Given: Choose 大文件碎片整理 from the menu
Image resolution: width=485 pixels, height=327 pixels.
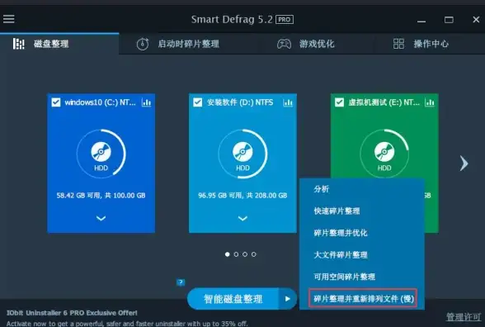Looking at the screenshot, I should [x=362, y=255].
